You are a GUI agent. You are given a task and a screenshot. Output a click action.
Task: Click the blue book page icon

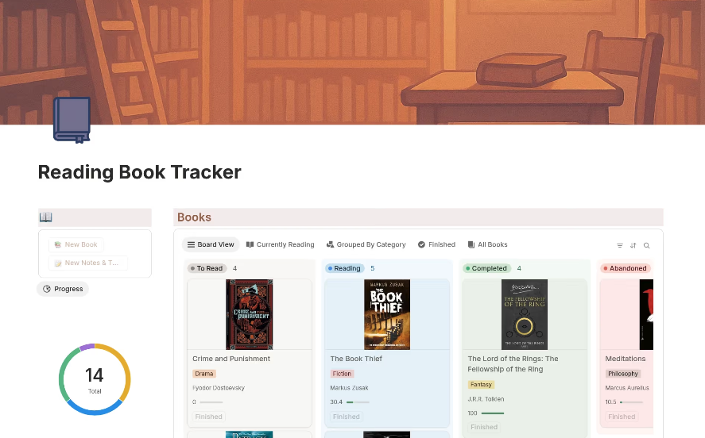coord(72,120)
